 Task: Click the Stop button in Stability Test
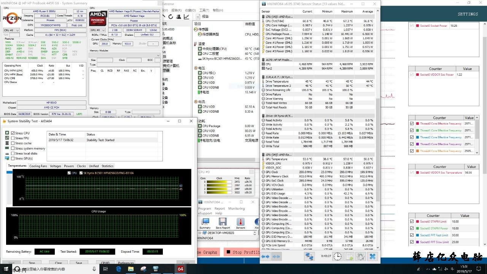pyautogui.click(x=32, y=263)
